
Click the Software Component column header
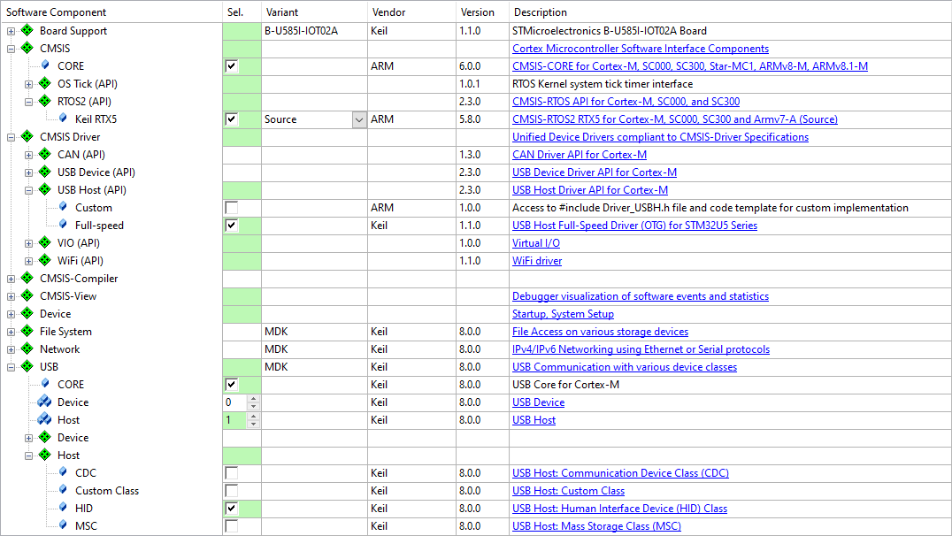(57, 12)
